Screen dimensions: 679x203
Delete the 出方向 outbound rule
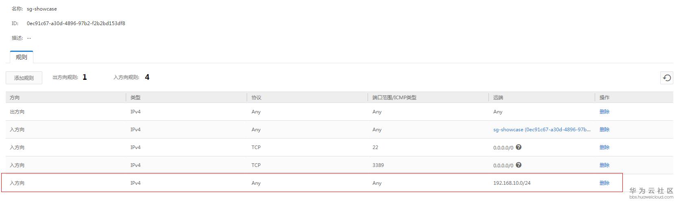tap(604, 112)
